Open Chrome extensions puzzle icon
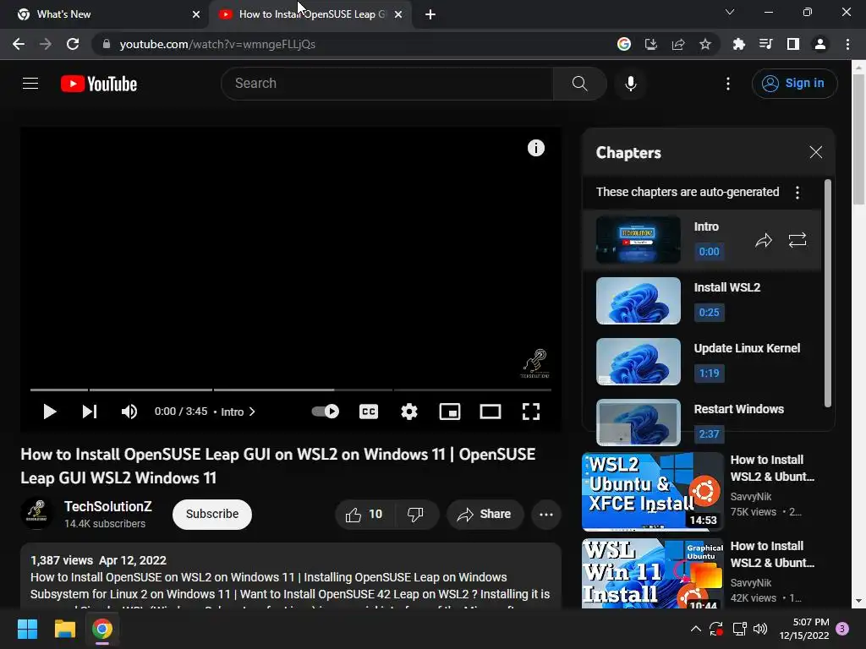Viewport: 866px width, 649px height. click(x=738, y=44)
